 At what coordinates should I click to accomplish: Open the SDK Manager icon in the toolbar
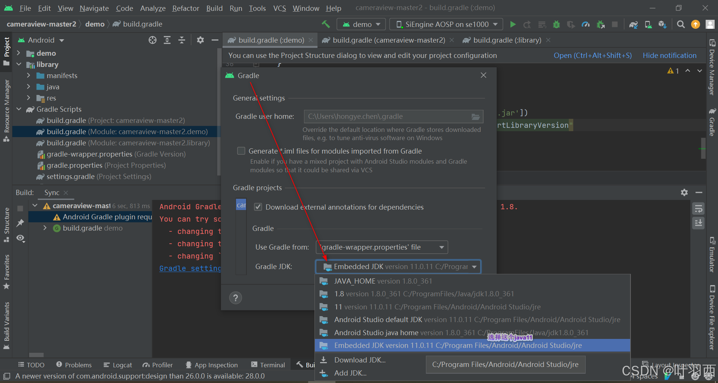(x=663, y=24)
